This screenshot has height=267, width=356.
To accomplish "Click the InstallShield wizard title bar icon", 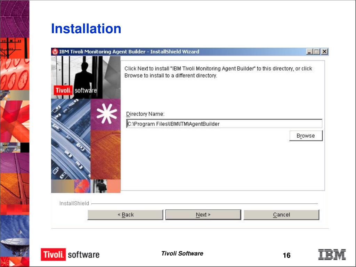I will 55,52.
